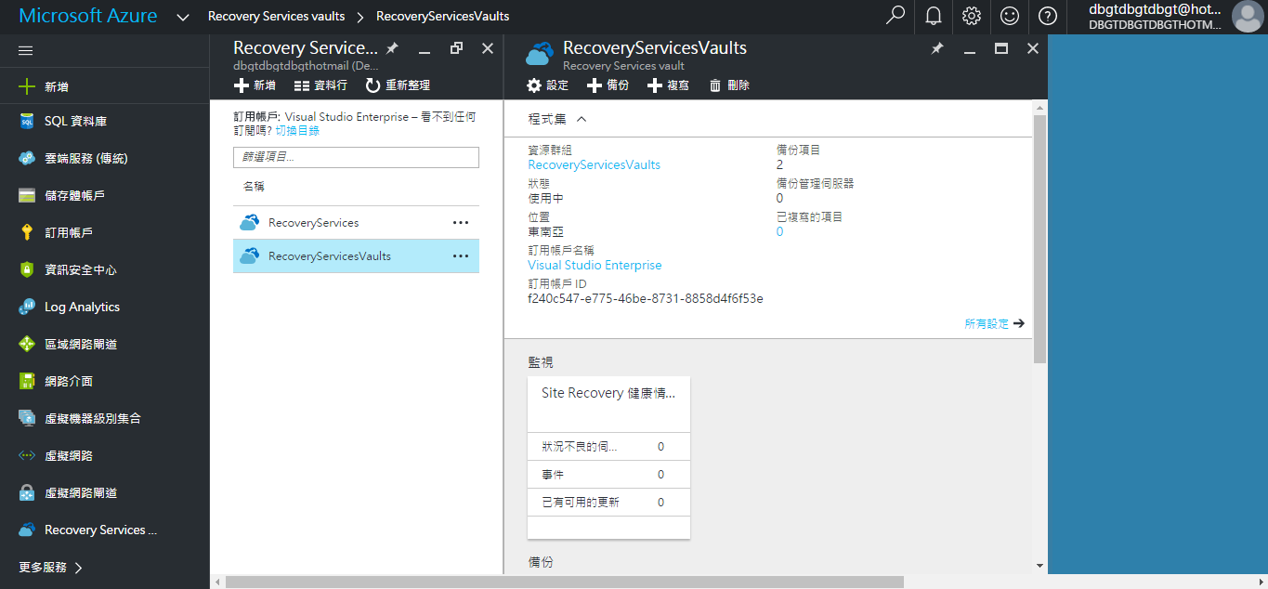This screenshot has width=1268, height=589.
Task: Open 儲存體帳戶 from the sidebar
Action: point(72,194)
